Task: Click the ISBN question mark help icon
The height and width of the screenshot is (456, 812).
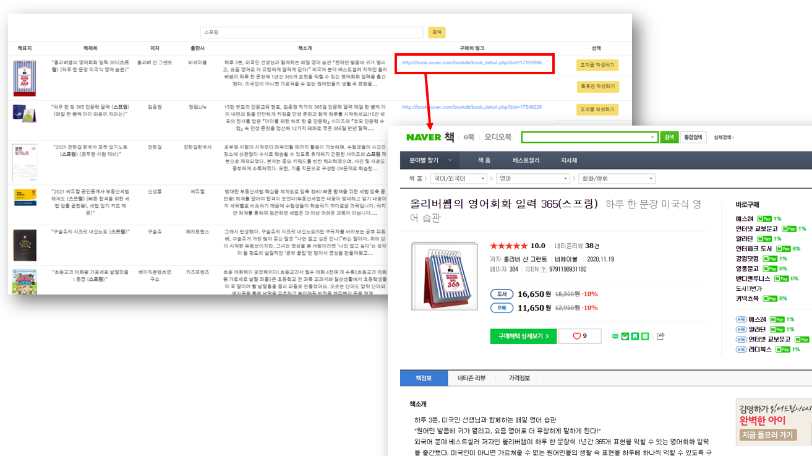Action: [544, 269]
